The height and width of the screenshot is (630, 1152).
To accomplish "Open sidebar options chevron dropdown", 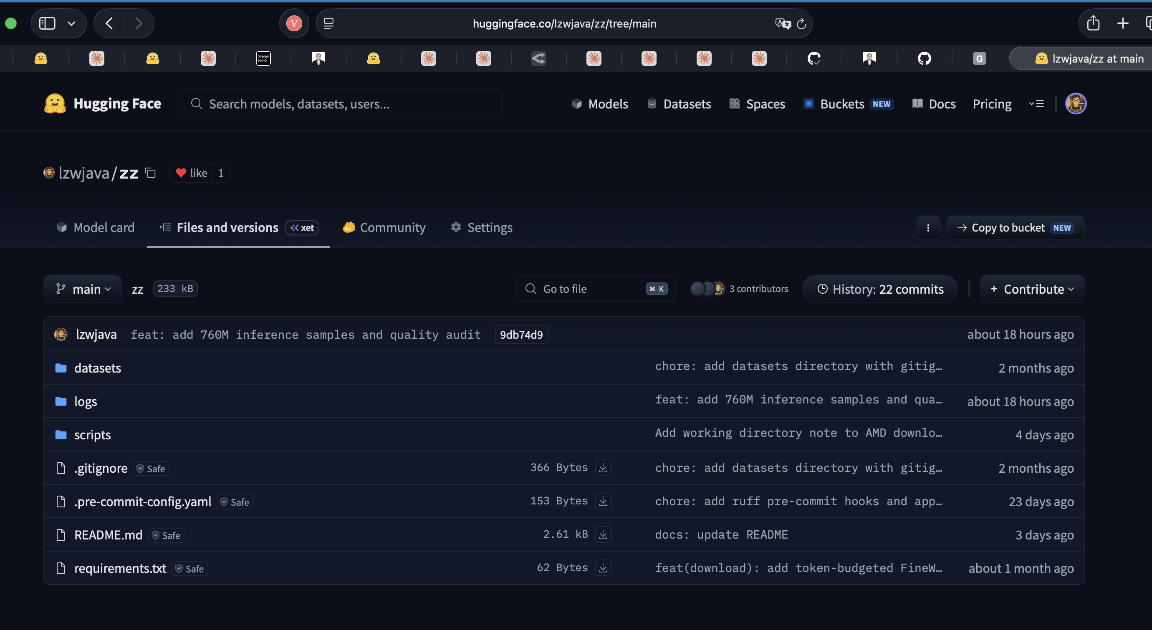I will (x=71, y=23).
